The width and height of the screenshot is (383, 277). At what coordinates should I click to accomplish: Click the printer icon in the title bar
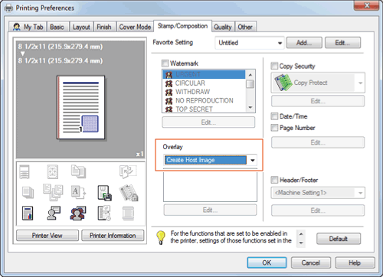click(8, 8)
